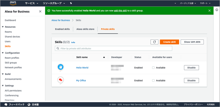Image resolution: width=220 pixels, height=107 pixels.
Task: Click フィードバック in footer
Action: pos(16,105)
